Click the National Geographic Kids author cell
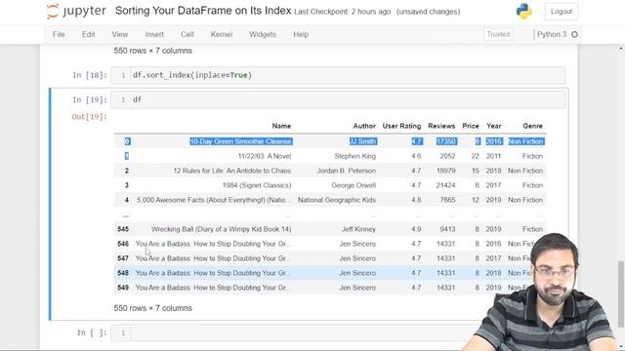The image size is (625, 351). (x=337, y=200)
